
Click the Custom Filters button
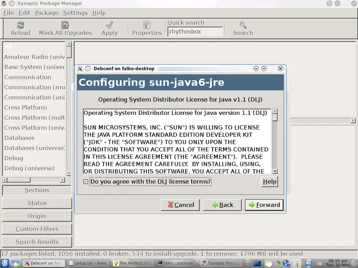(37, 229)
